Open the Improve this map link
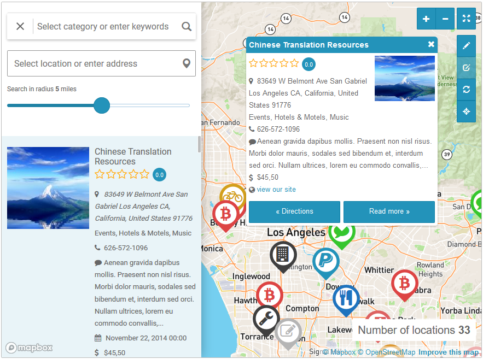 pyautogui.click(x=449, y=352)
